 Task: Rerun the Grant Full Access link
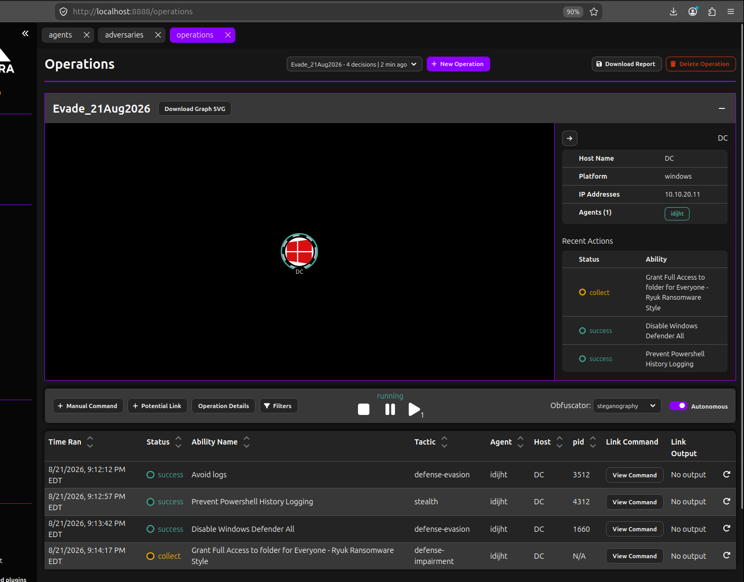pyautogui.click(x=727, y=555)
